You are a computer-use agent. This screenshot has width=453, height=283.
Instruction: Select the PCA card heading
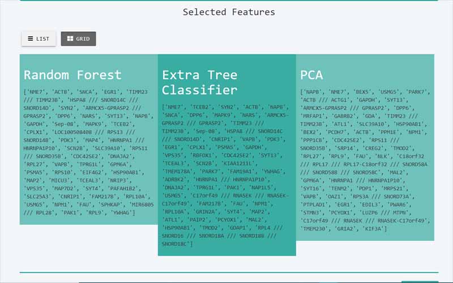(x=313, y=75)
